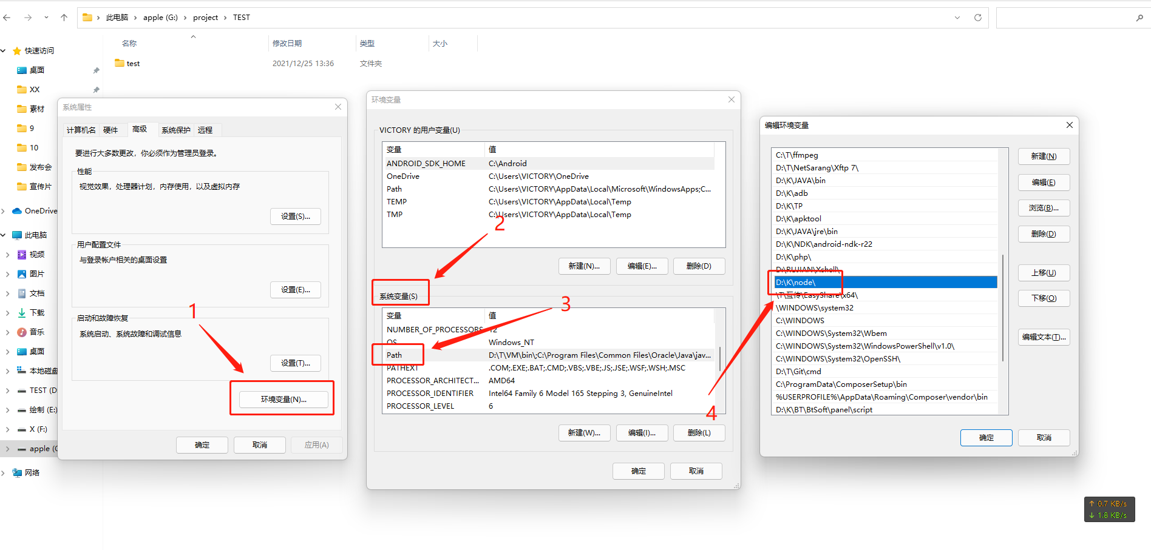Click the Up folder arrow icon
Image resolution: width=1151 pixels, height=550 pixels.
64,18
